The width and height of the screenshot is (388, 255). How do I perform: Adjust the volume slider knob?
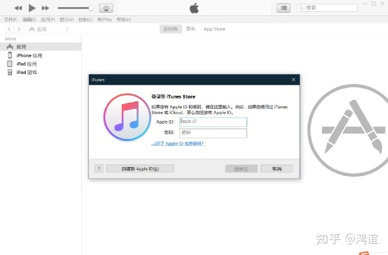click(x=91, y=8)
